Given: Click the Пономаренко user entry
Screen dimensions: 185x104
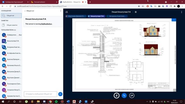Looking at the screenshot, I should [12, 84].
